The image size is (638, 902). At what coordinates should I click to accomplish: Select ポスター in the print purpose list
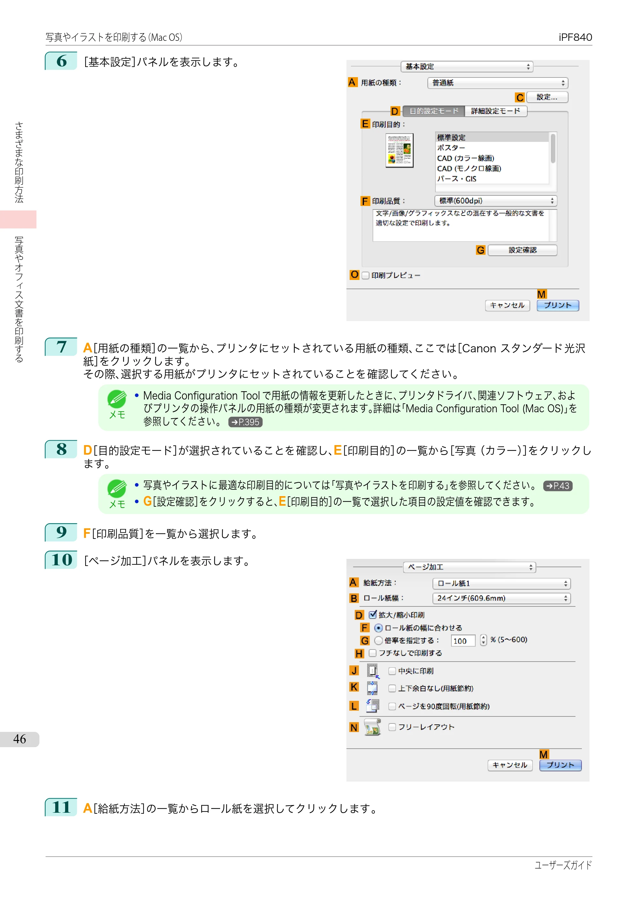click(492, 148)
